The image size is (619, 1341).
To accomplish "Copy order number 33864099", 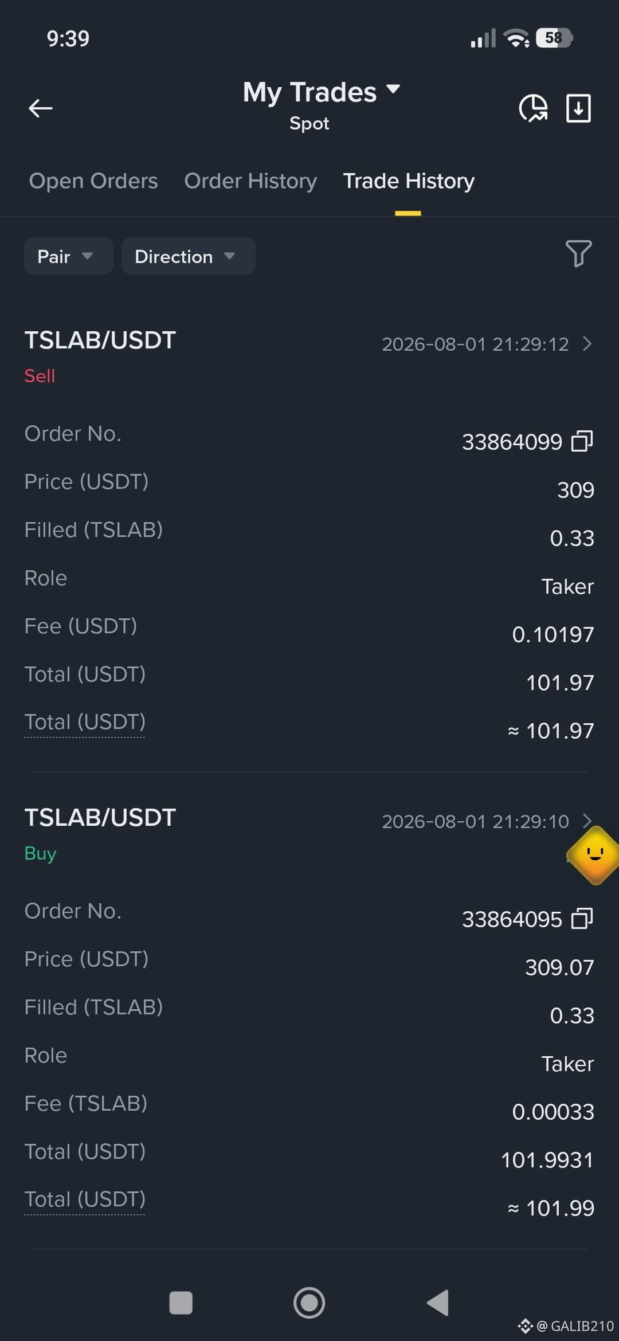I will (582, 441).
